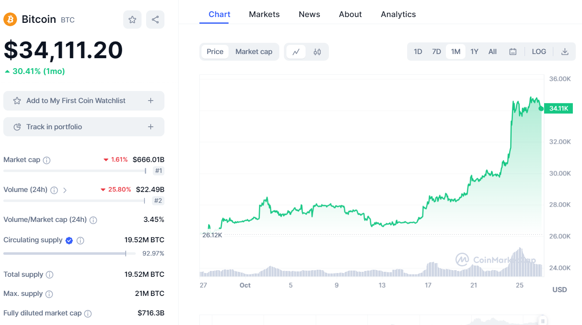582x325 pixels.
Task: Open the Analytics tab
Action: [x=398, y=14]
